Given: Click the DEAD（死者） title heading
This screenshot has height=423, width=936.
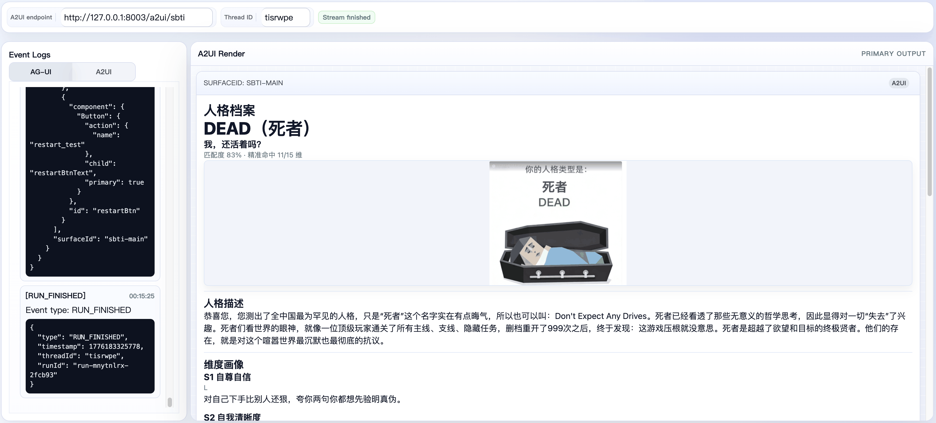Looking at the screenshot, I should [257, 128].
